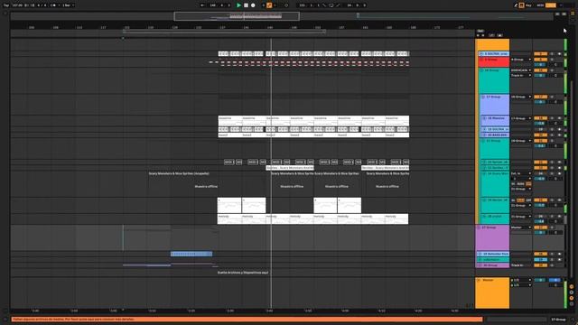Image resolution: width=578 pixels, height=325 pixels.
Task: Open the 27 Group Master output dropdown
Action: [x=521, y=227]
